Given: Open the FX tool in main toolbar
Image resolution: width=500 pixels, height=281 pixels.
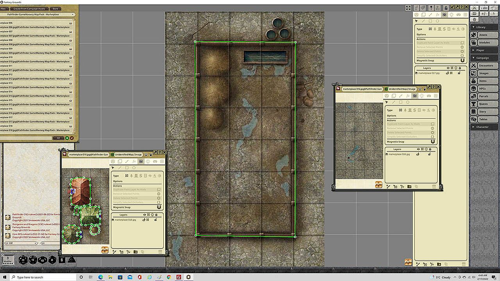Looking at the screenshot, I should pos(437,15).
